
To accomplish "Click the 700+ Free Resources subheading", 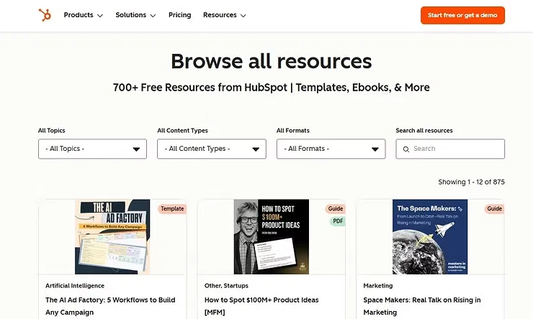I will point(272,88).
